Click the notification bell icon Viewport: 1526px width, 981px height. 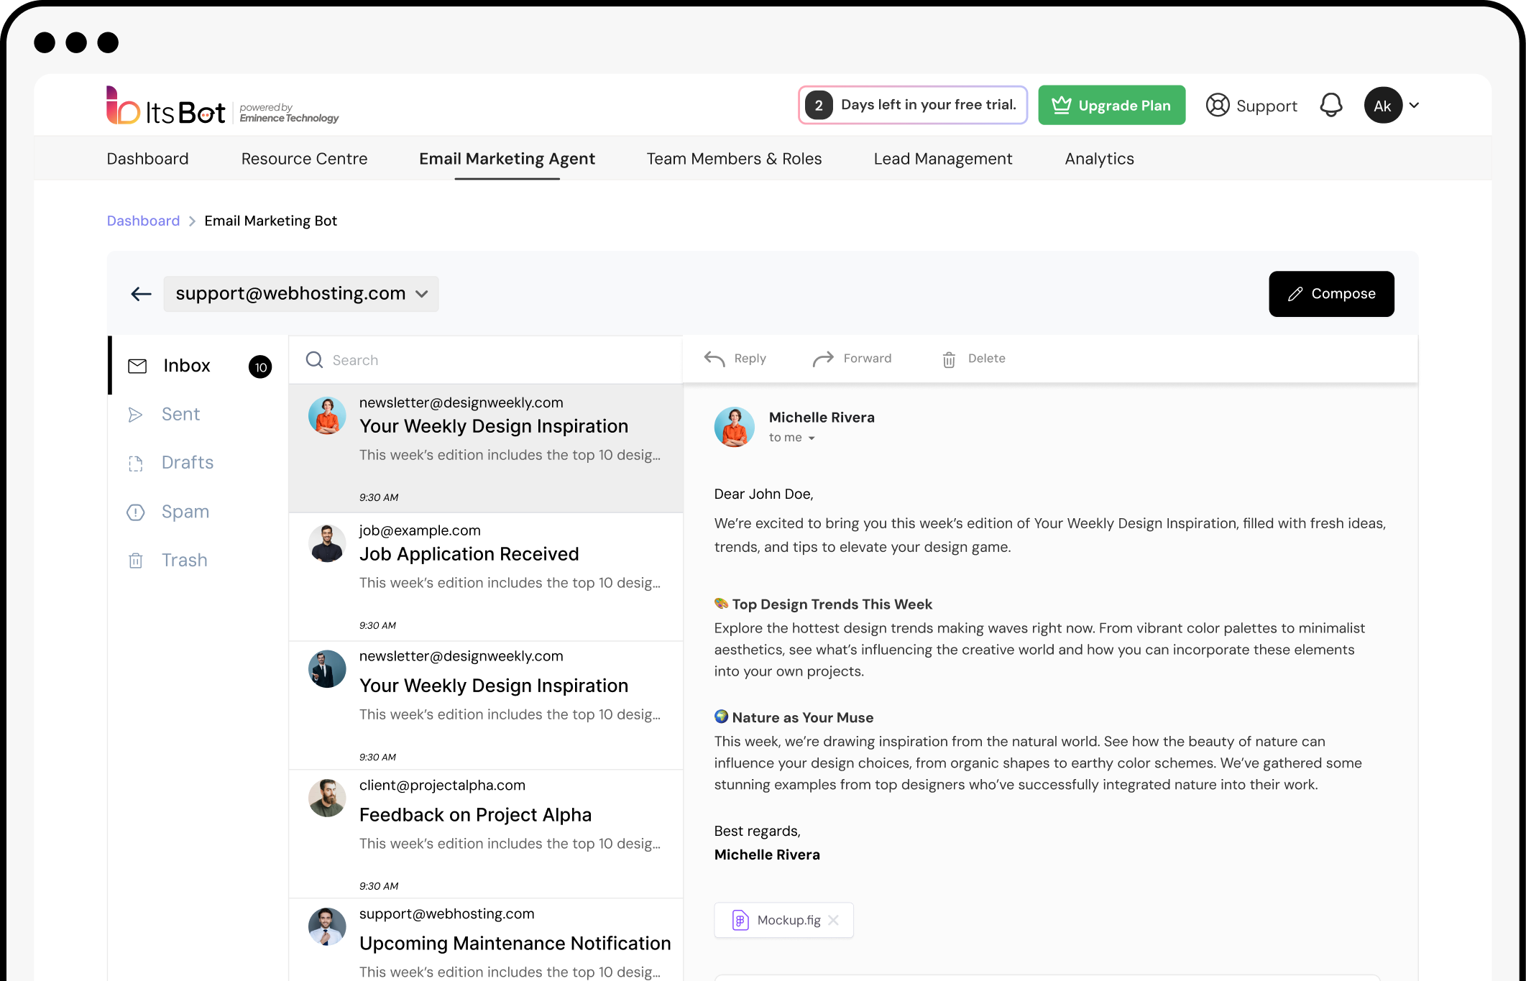1330,105
